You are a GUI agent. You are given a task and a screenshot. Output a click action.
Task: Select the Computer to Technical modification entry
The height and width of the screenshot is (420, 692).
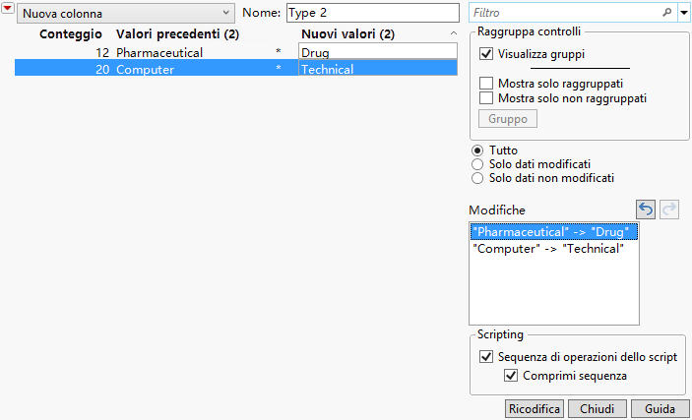[548, 249]
